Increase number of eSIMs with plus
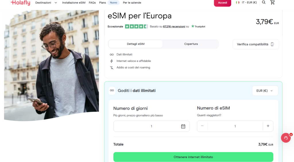The height and width of the screenshot is (162, 294). pyautogui.click(x=268, y=126)
